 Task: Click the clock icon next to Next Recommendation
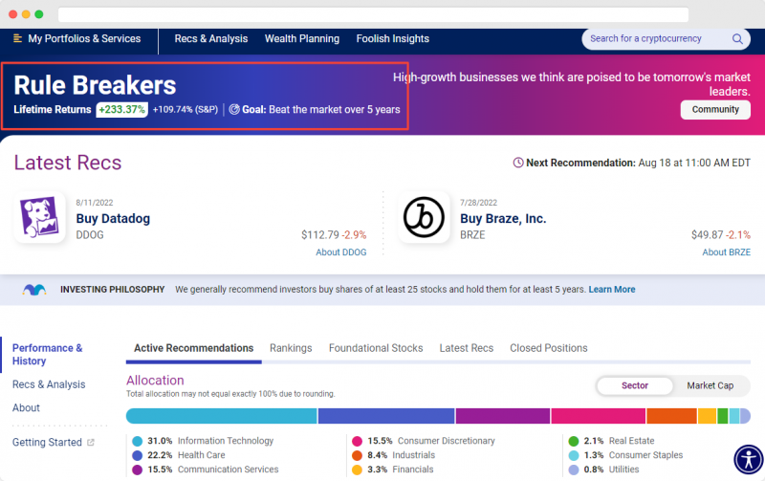[x=518, y=163]
